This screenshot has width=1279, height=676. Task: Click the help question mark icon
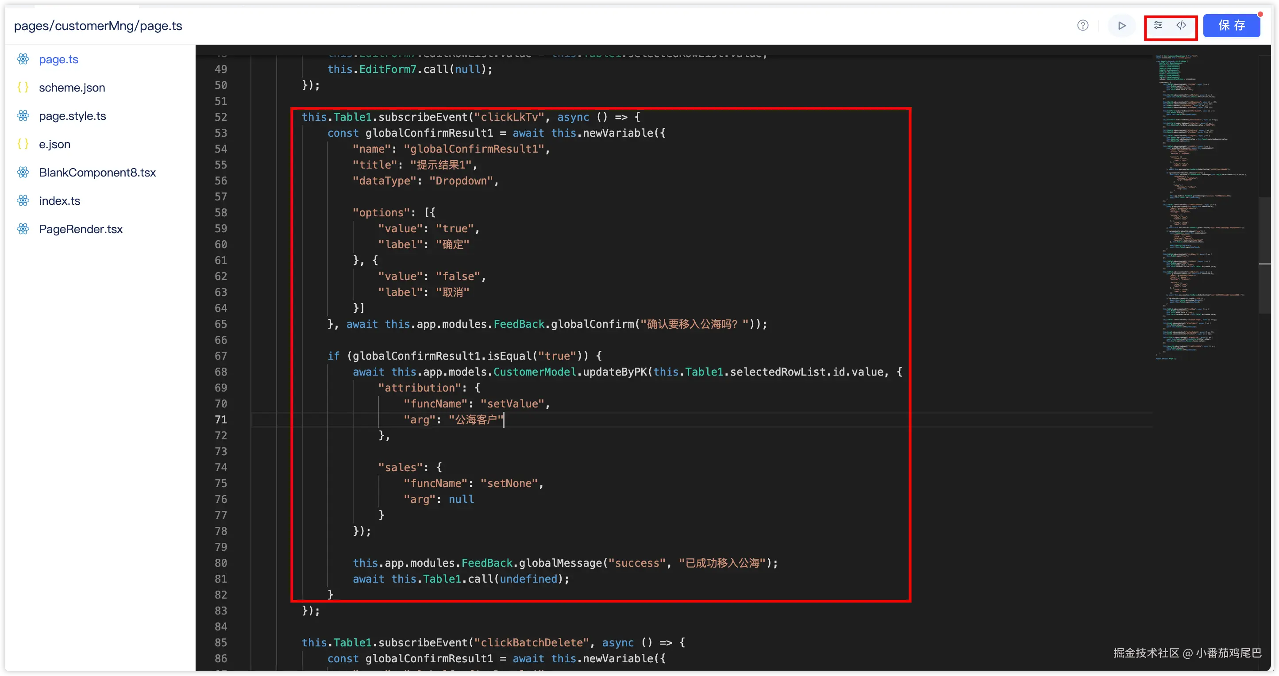pyautogui.click(x=1083, y=26)
